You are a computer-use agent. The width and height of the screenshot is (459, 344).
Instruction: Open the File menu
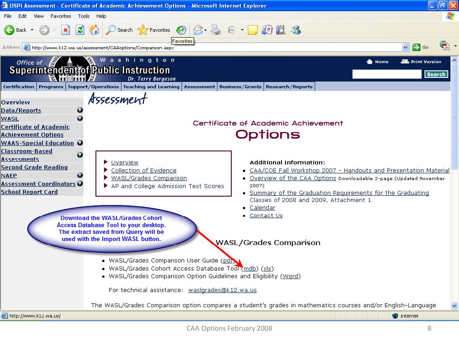pyautogui.click(x=8, y=16)
